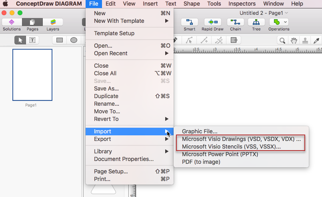Click the highlighted Import menu item

[x=130, y=131]
